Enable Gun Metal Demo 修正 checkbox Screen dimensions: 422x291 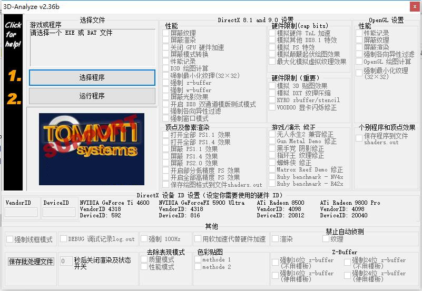click(272, 142)
